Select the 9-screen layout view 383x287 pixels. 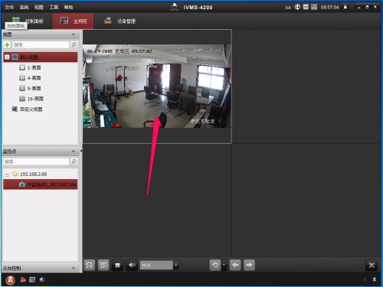tap(30, 89)
